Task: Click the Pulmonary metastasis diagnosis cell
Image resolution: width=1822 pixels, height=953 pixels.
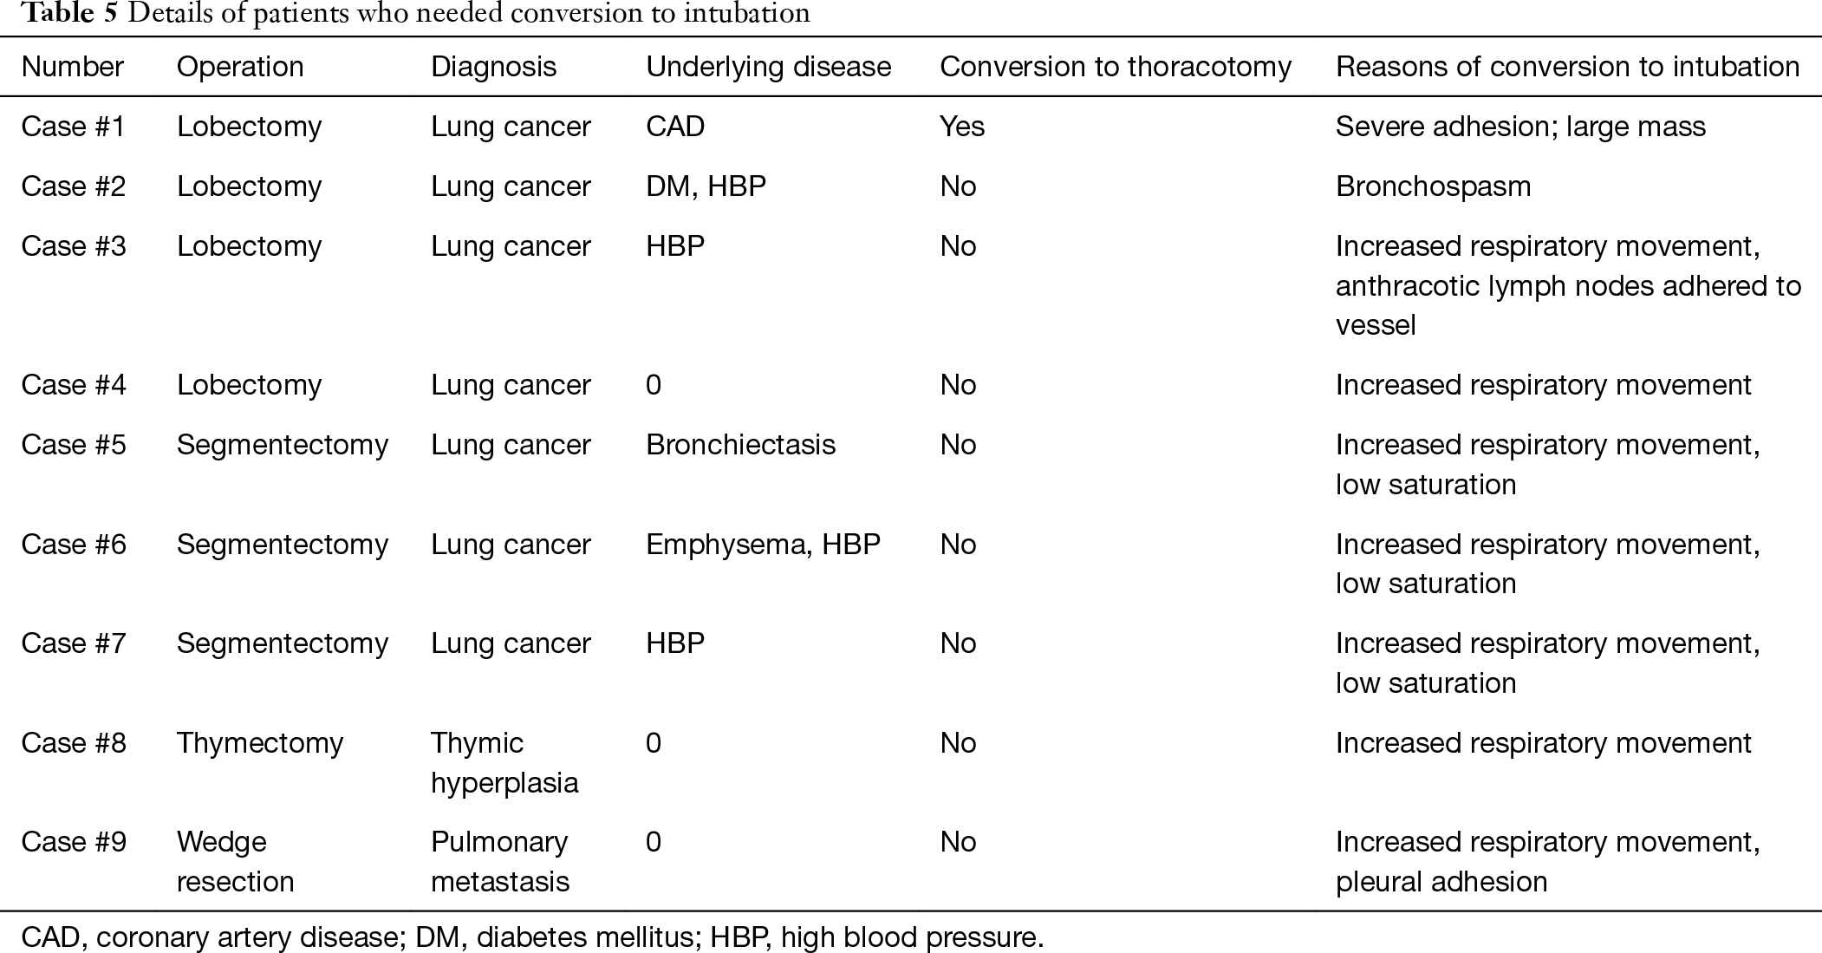Action: (x=500, y=861)
